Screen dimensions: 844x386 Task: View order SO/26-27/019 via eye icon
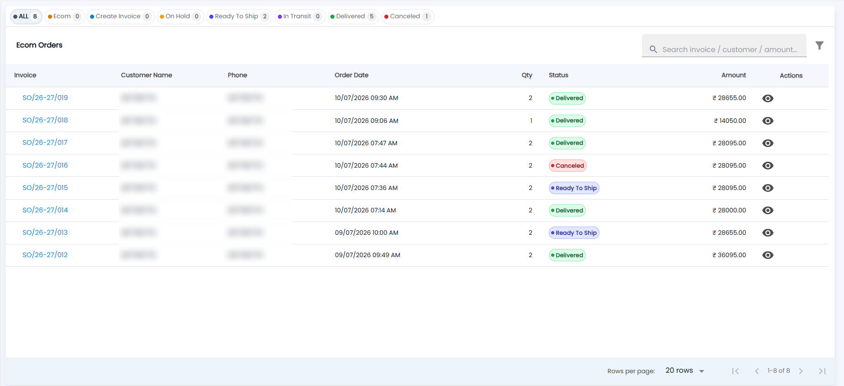[768, 98]
